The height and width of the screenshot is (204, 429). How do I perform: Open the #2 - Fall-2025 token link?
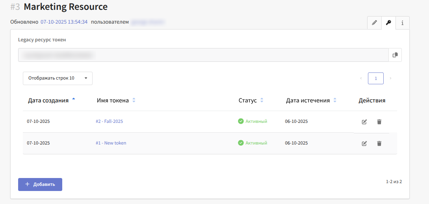(109, 121)
